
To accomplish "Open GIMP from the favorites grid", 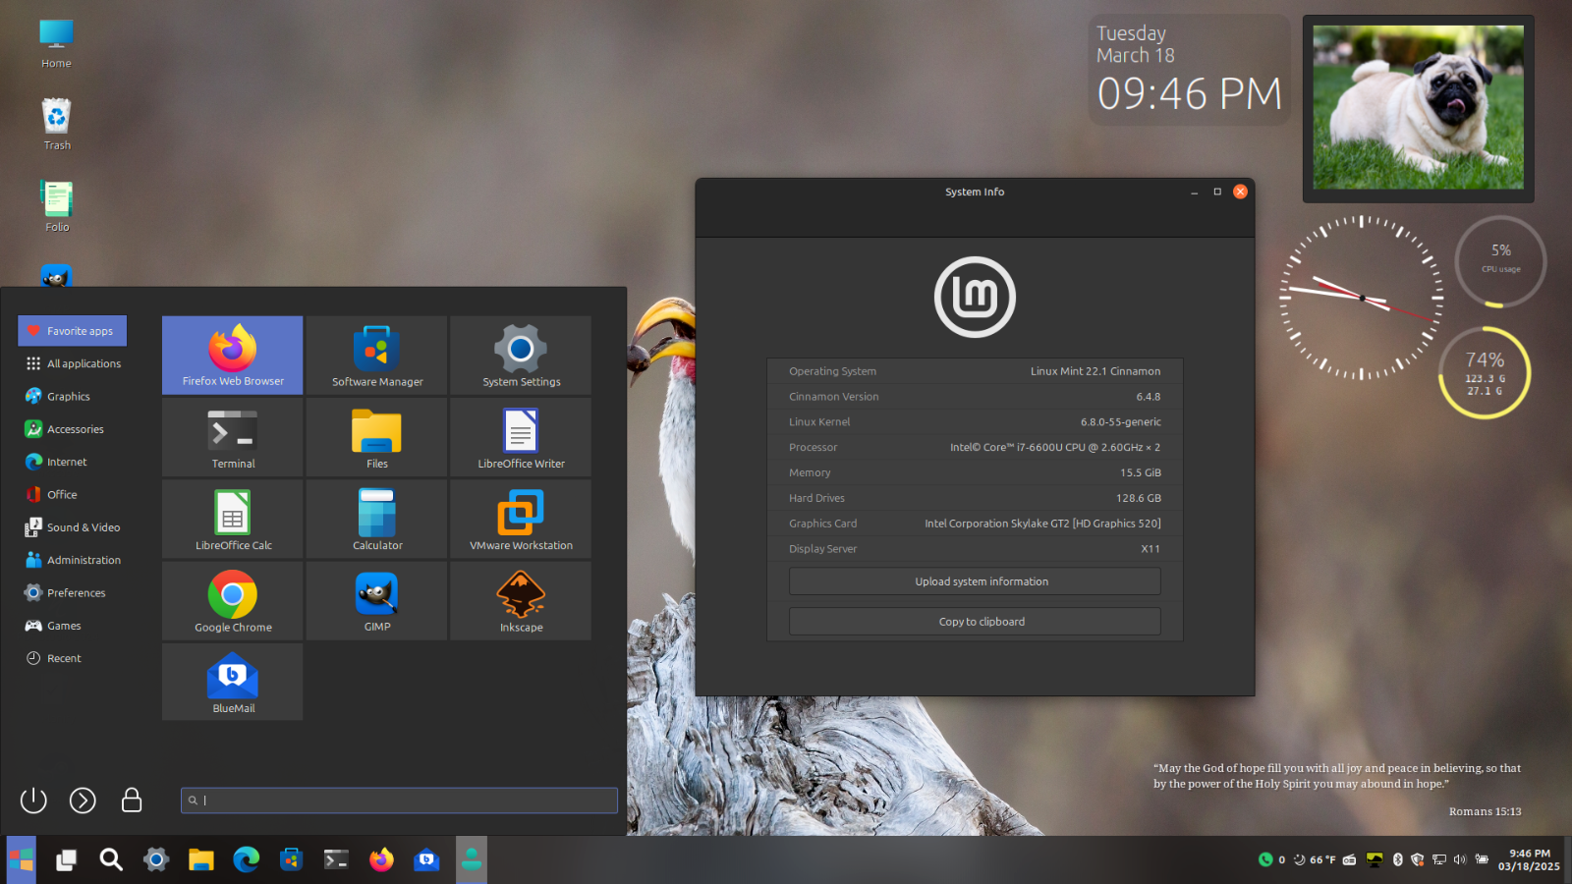I will point(377,600).
